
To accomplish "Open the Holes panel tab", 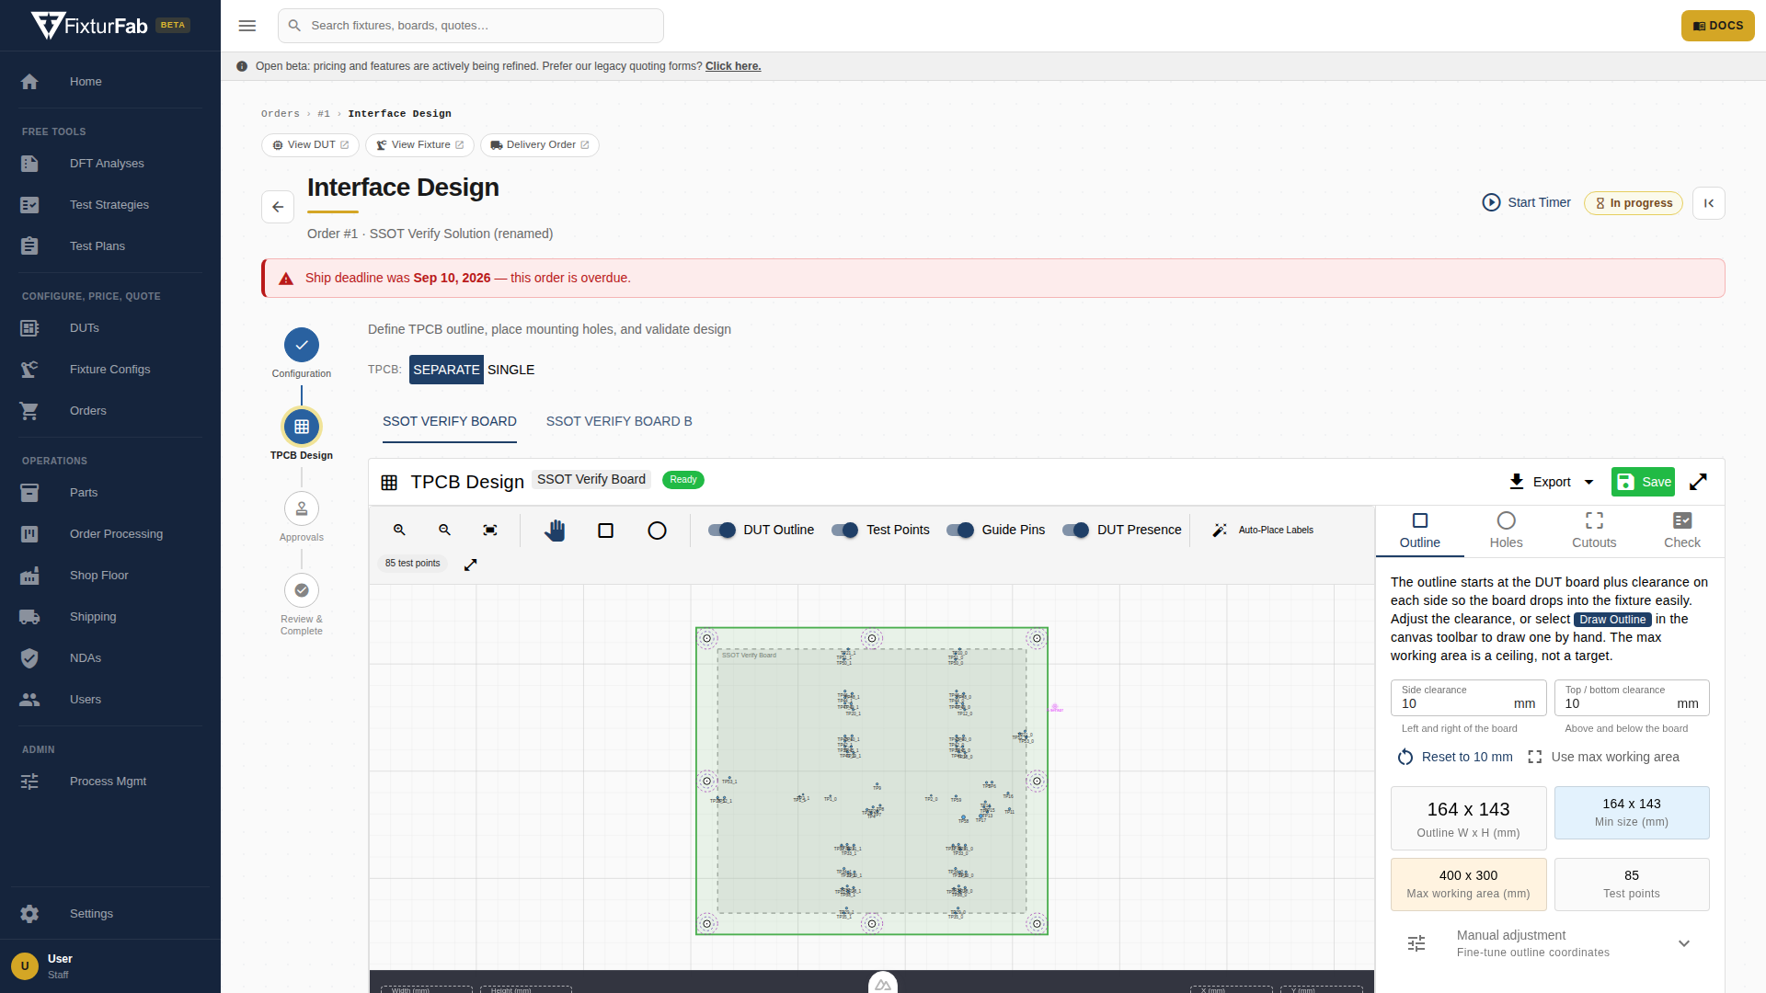I will pyautogui.click(x=1506, y=531).
